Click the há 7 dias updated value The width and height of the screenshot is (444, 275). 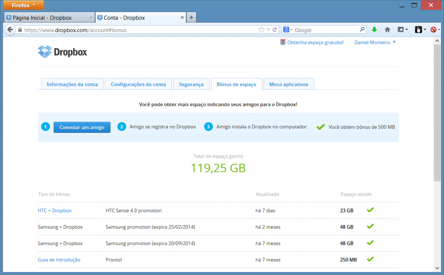click(265, 211)
